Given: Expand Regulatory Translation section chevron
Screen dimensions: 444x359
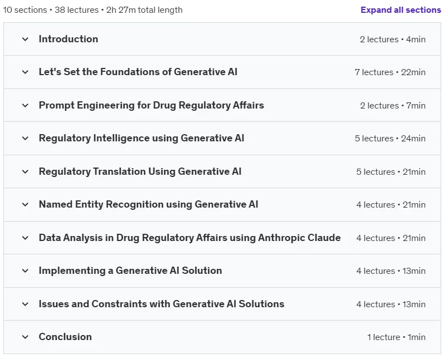Looking at the screenshot, I should point(25,172).
